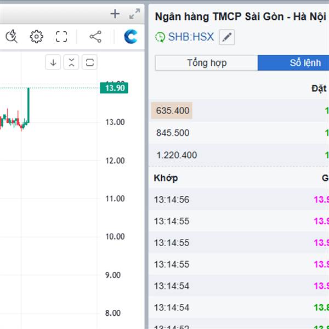Click green clock icon beside SHB:HSX
Screen dimensions: 329x329
click(x=160, y=37)
